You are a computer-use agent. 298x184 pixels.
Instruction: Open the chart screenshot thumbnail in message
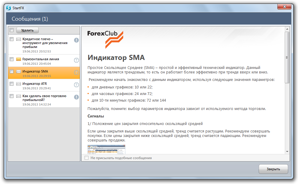[106, 150]
